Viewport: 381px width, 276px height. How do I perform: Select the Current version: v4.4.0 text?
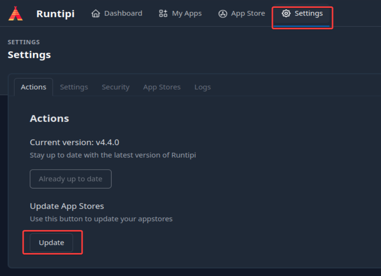tap(75, 142)
